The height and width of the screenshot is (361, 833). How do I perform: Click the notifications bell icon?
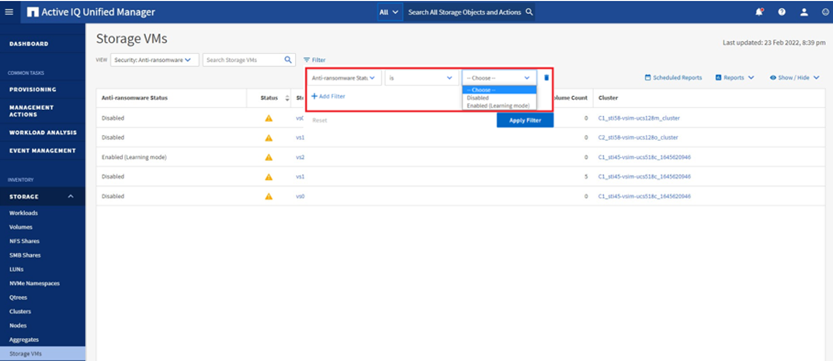tap(759, 12)
